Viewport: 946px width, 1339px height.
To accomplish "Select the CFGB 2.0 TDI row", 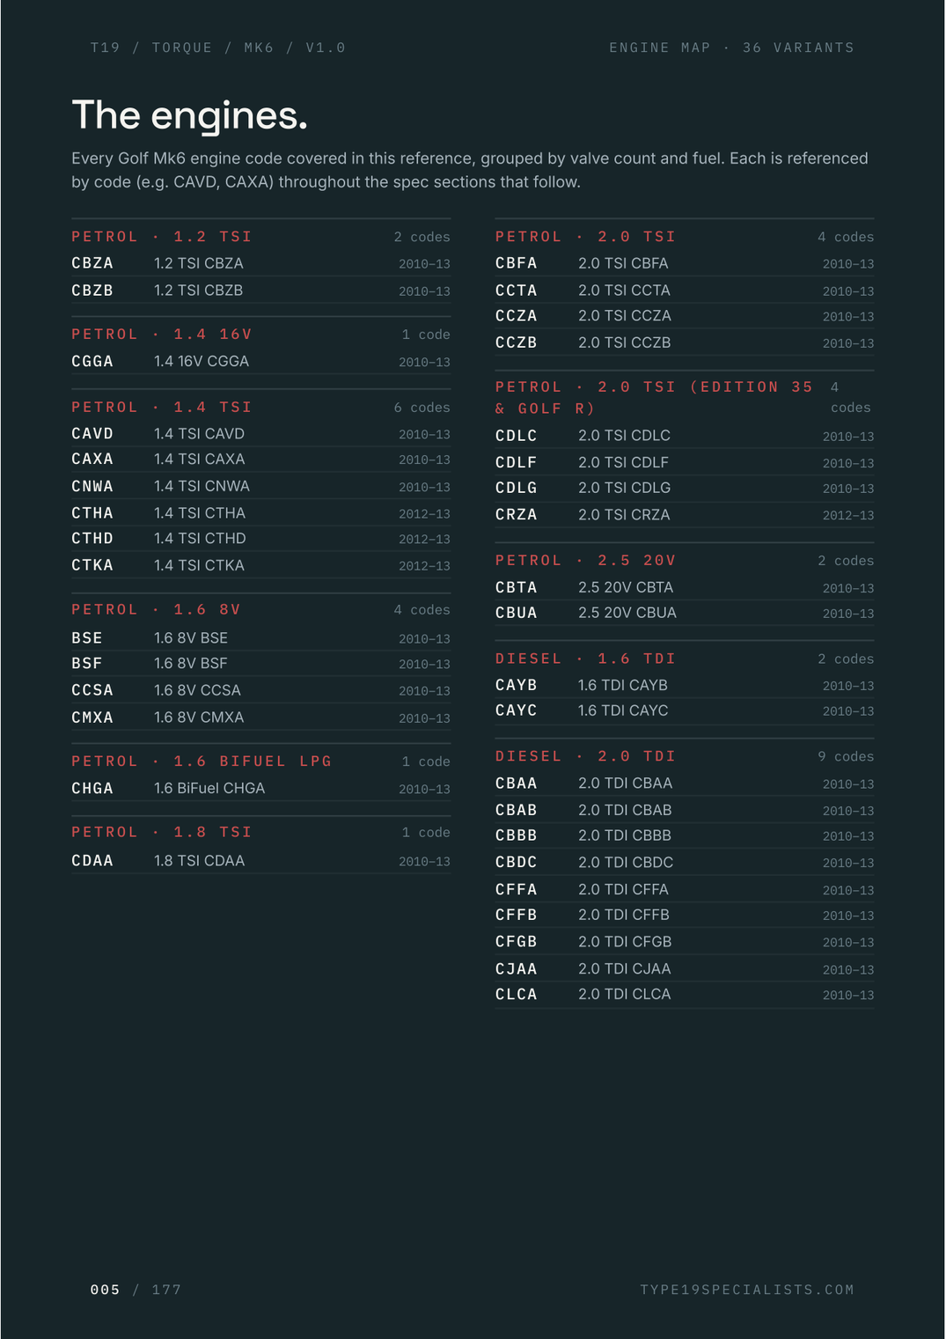I will click(x=685, y=942).
